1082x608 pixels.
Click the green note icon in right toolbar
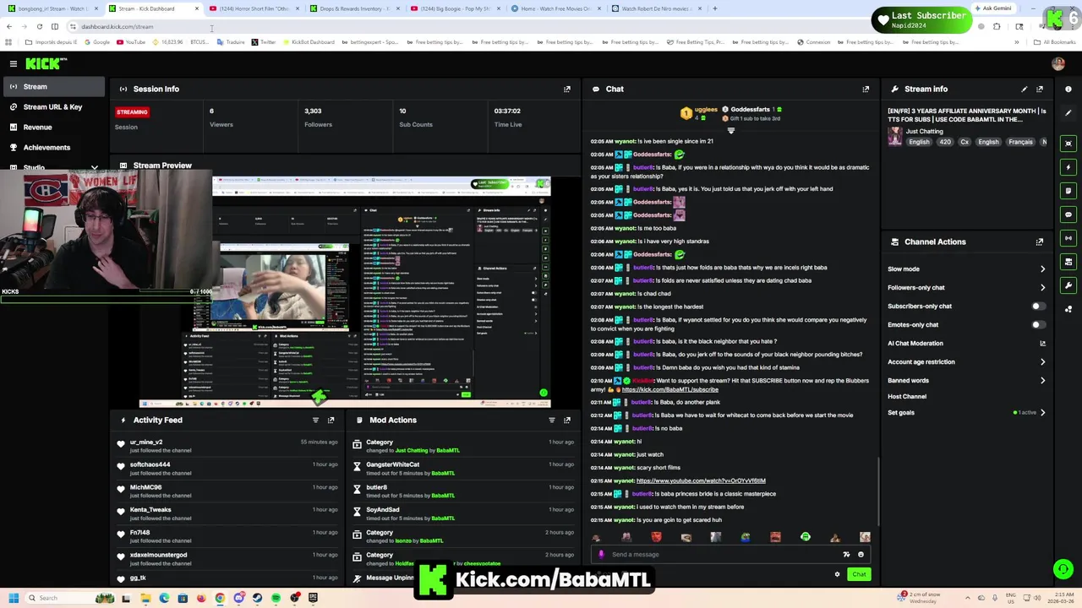1068,191
